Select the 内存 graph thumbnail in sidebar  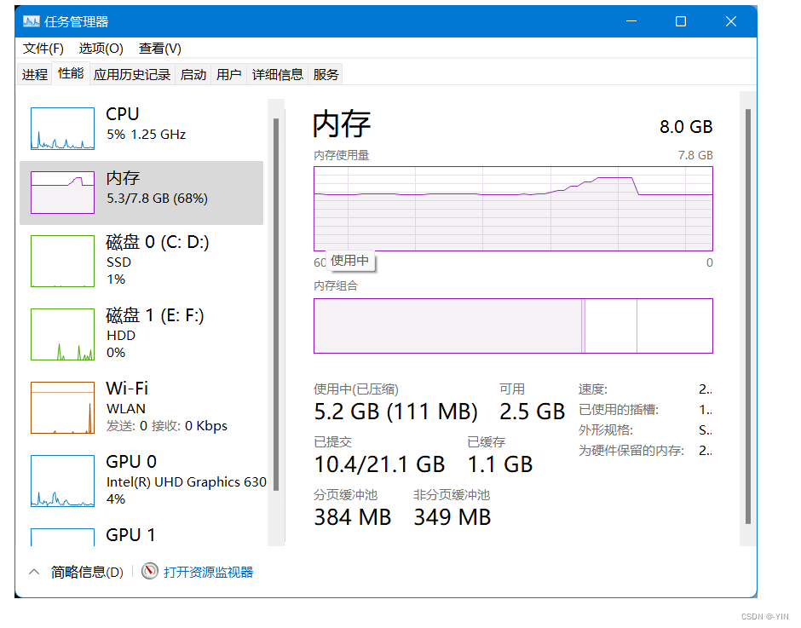click(x=62, y=192)
